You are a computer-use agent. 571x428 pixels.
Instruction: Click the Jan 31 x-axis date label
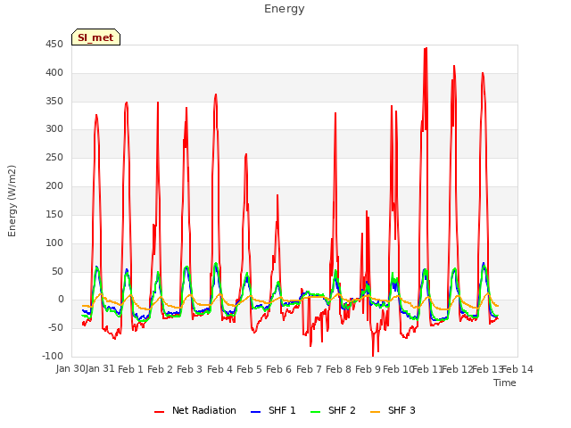click(100, 369)
